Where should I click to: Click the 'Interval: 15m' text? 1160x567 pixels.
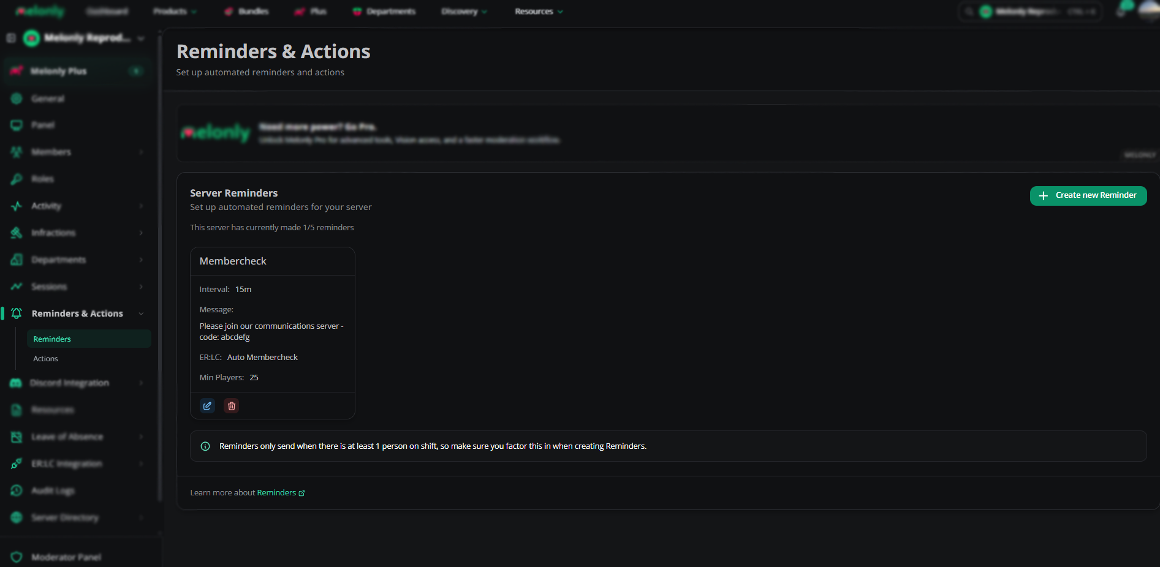(x=226, y=290)
